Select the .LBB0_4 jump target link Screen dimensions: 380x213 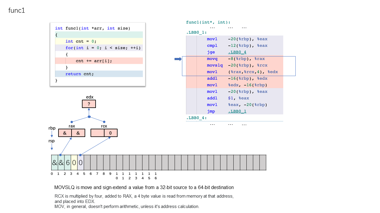237,52
